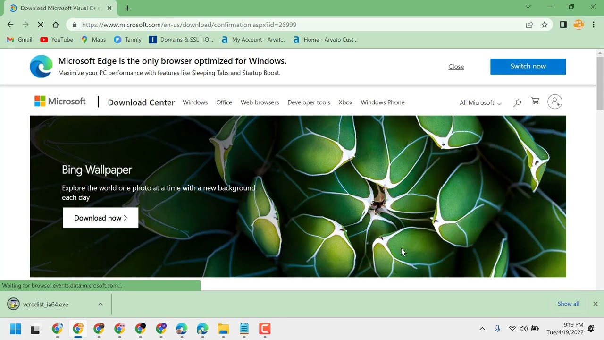The image size is (604, 340).
Task: Open the Gmail bookmark
Action: click(20, 40)
